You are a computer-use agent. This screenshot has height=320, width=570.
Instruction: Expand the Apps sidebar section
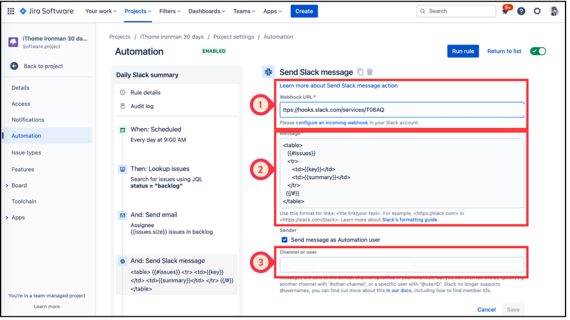pos(7,217)
